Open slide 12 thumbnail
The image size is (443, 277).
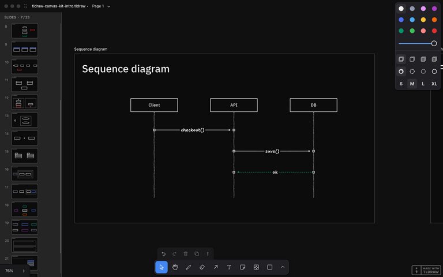pos(25,102)
